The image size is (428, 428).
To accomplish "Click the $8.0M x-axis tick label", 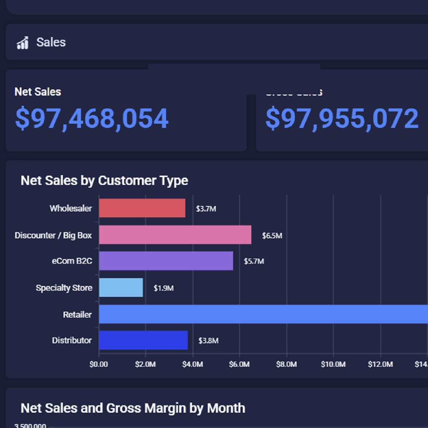I will click(286, 365).
